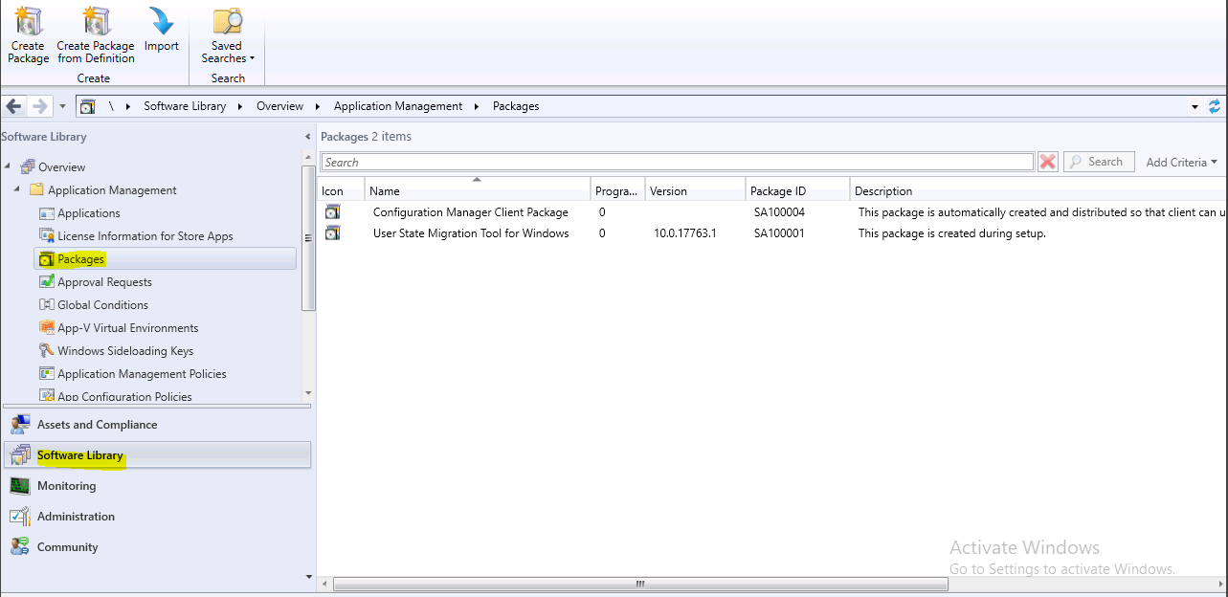This screenshot has height=597, width=1228.
Task: Collapse the Overview tree node
Action: pyautogui.click(x=8, y=166)
